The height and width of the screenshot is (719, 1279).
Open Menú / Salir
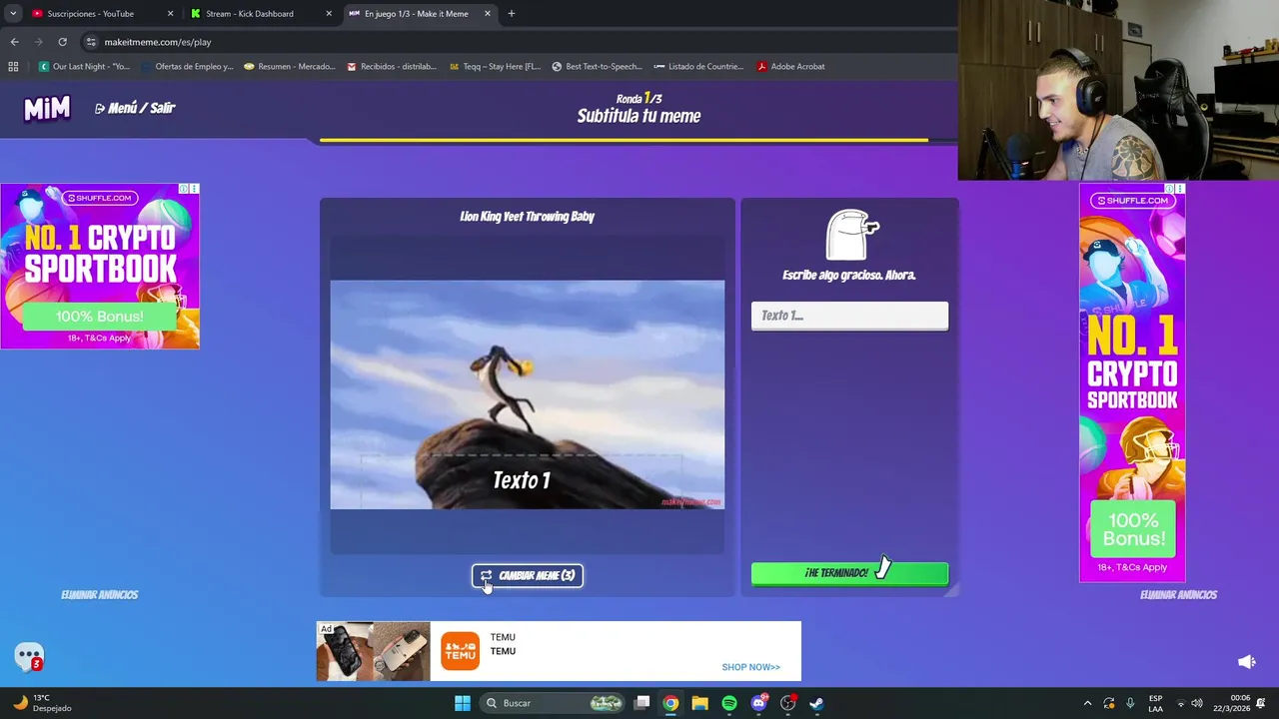pos(135,108)
